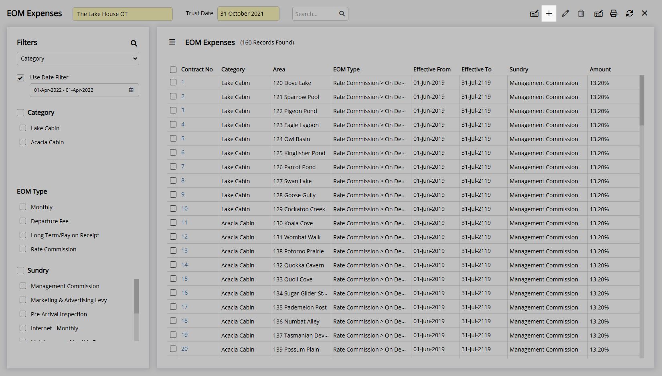Open the Category filter dropdown
662x376 pixels.
click(x=78, y=59)
